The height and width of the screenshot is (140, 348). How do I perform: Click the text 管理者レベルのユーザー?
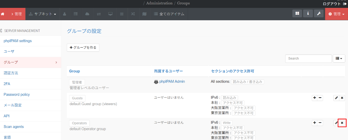89,88
